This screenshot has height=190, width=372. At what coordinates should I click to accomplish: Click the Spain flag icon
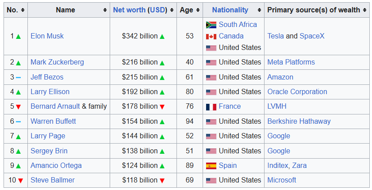[211, 166]
